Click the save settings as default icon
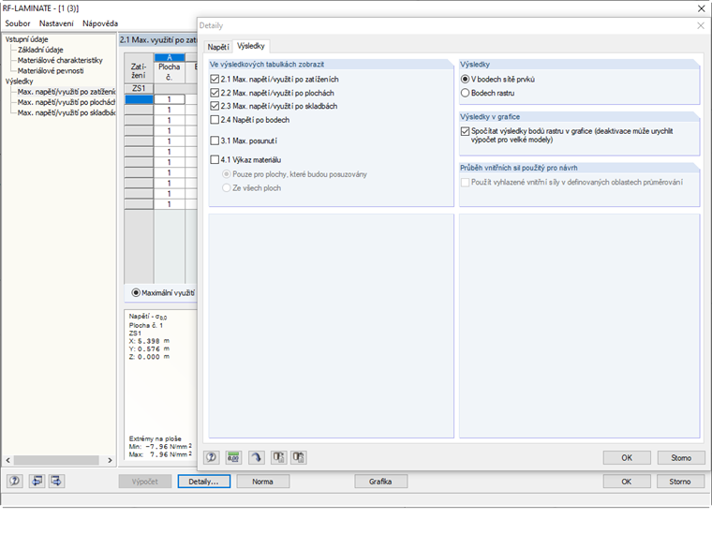The height and width of the screenshot is (534, 712). coord(299,457)
